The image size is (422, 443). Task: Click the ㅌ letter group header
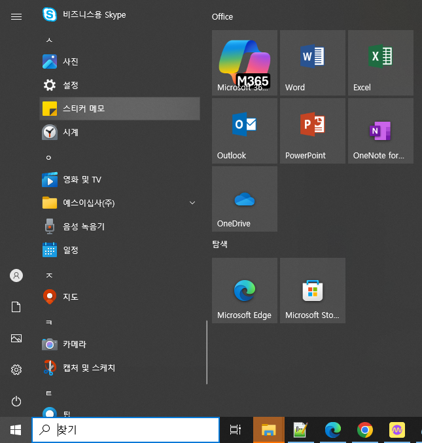coord(49,393)
